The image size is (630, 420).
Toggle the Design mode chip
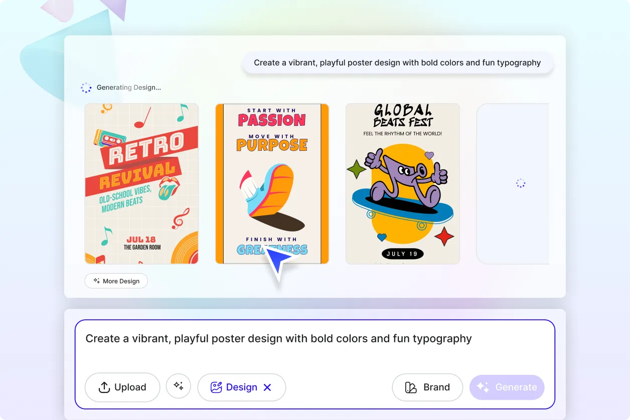[235, 387]
